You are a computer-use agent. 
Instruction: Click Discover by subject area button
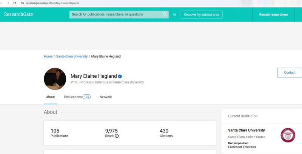[202, 15]
